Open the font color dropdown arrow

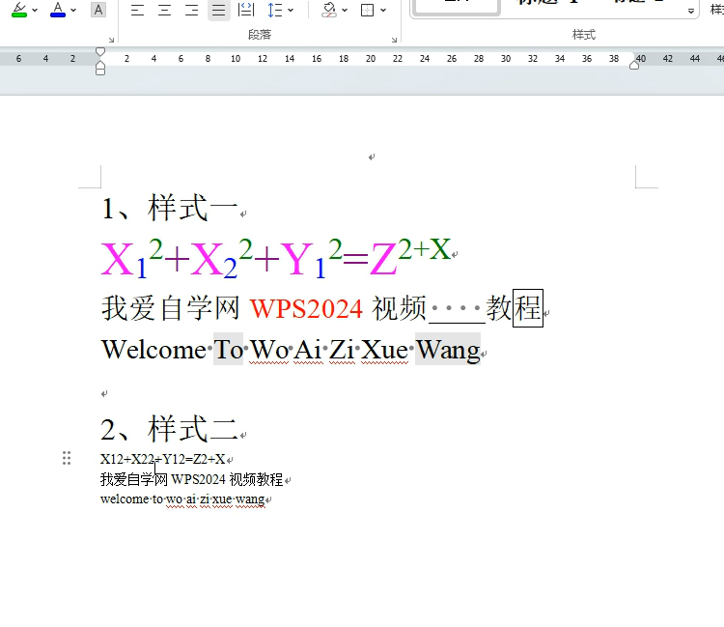(x=73, y=11)
